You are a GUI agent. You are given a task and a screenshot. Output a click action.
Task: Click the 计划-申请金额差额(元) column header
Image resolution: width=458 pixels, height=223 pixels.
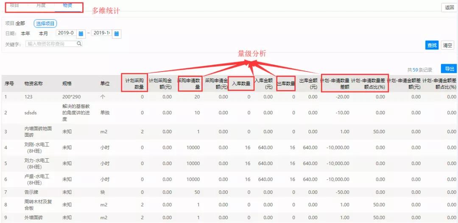click(404, 83)
